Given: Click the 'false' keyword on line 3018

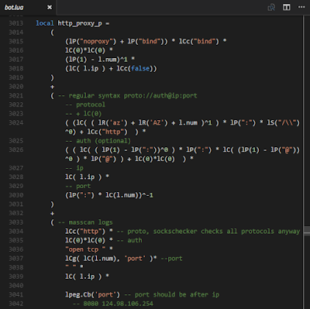Looking at the screenshot, I should [140, 68].
